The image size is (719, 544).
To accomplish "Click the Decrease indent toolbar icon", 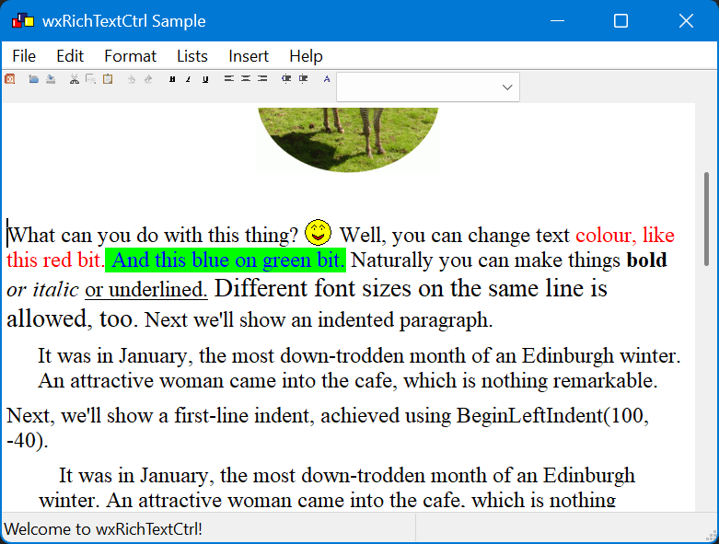I will (286, 79).
